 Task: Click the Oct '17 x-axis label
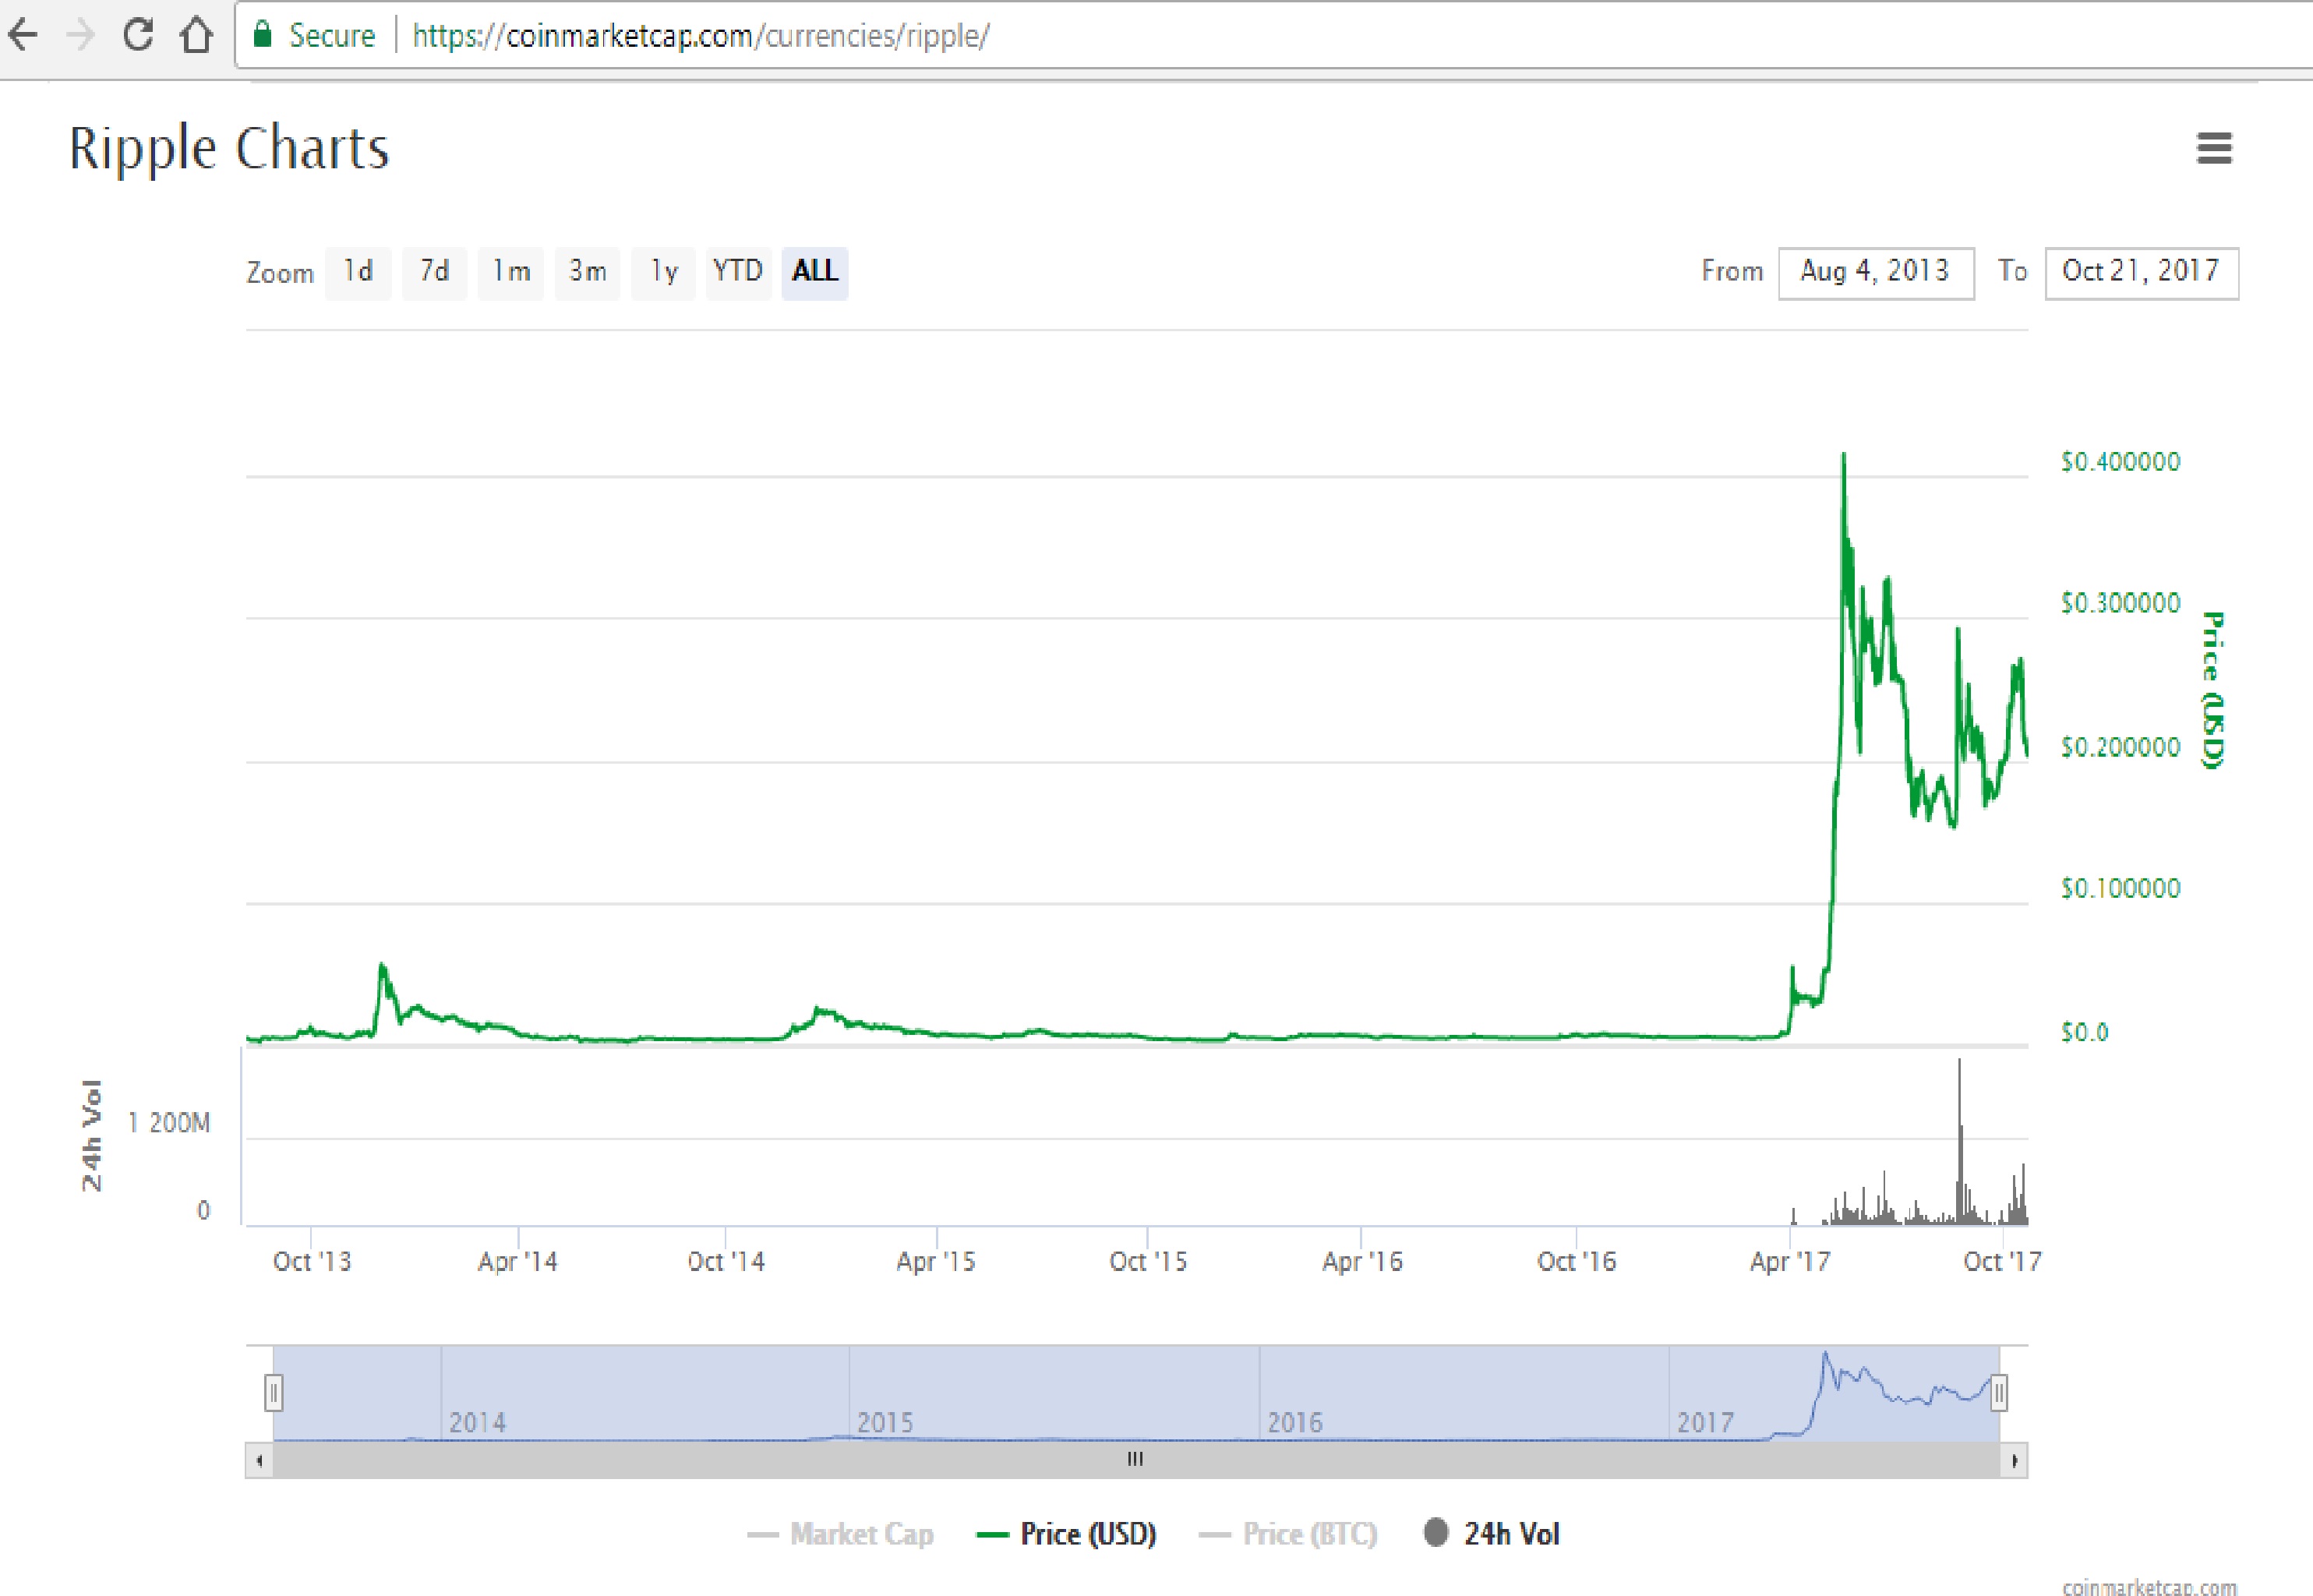tap(2002, 1261)
